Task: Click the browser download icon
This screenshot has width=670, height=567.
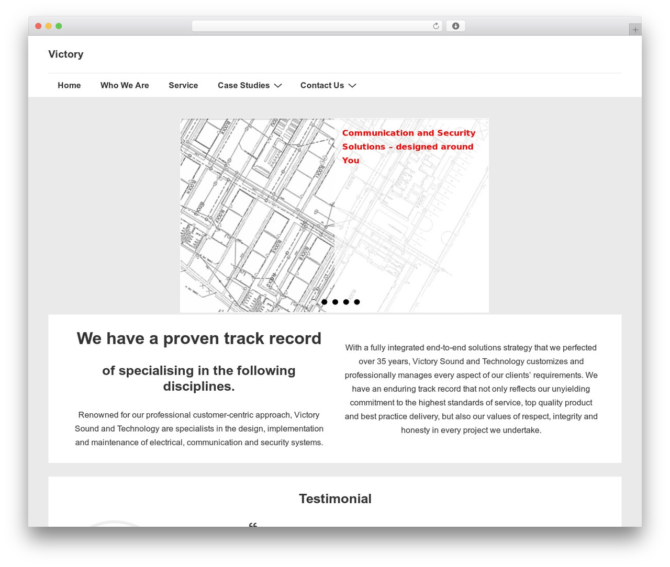Action: pyautogui.click(x=455, y=26)
